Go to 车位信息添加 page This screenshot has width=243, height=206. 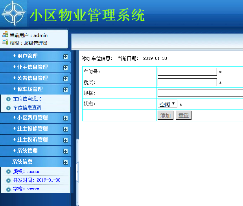pyautogui.click(x=27, y=99)
